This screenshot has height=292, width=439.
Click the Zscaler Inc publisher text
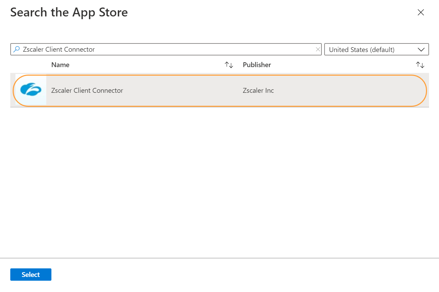258,90
